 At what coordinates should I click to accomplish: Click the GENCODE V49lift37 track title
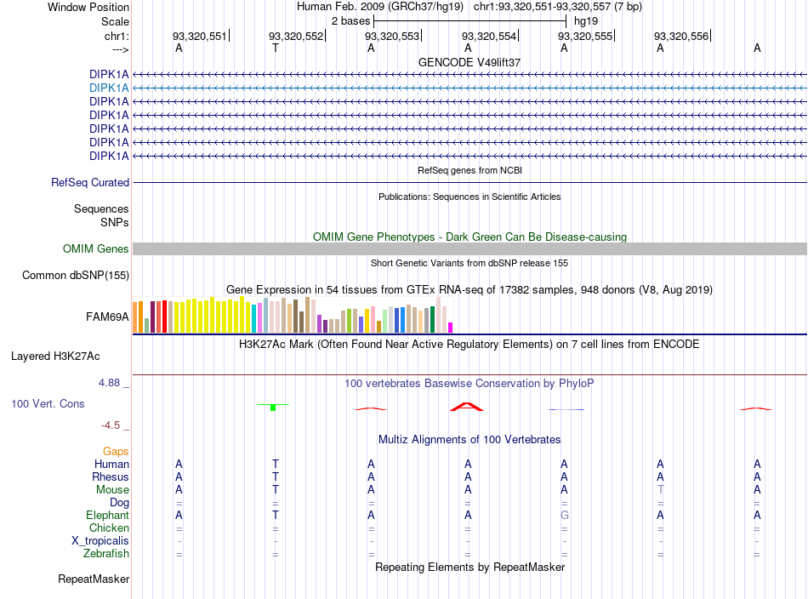click(x=469, y=62)
